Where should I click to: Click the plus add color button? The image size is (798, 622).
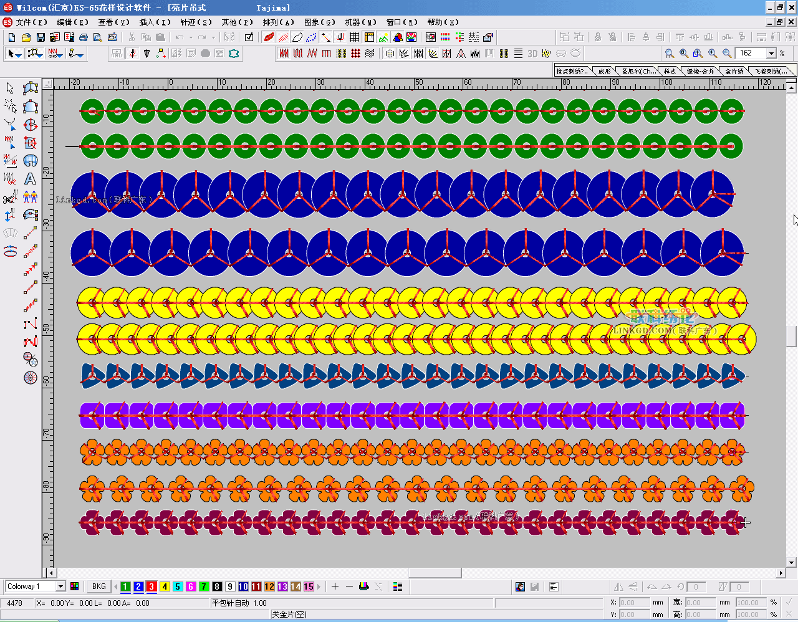point(335,586)
